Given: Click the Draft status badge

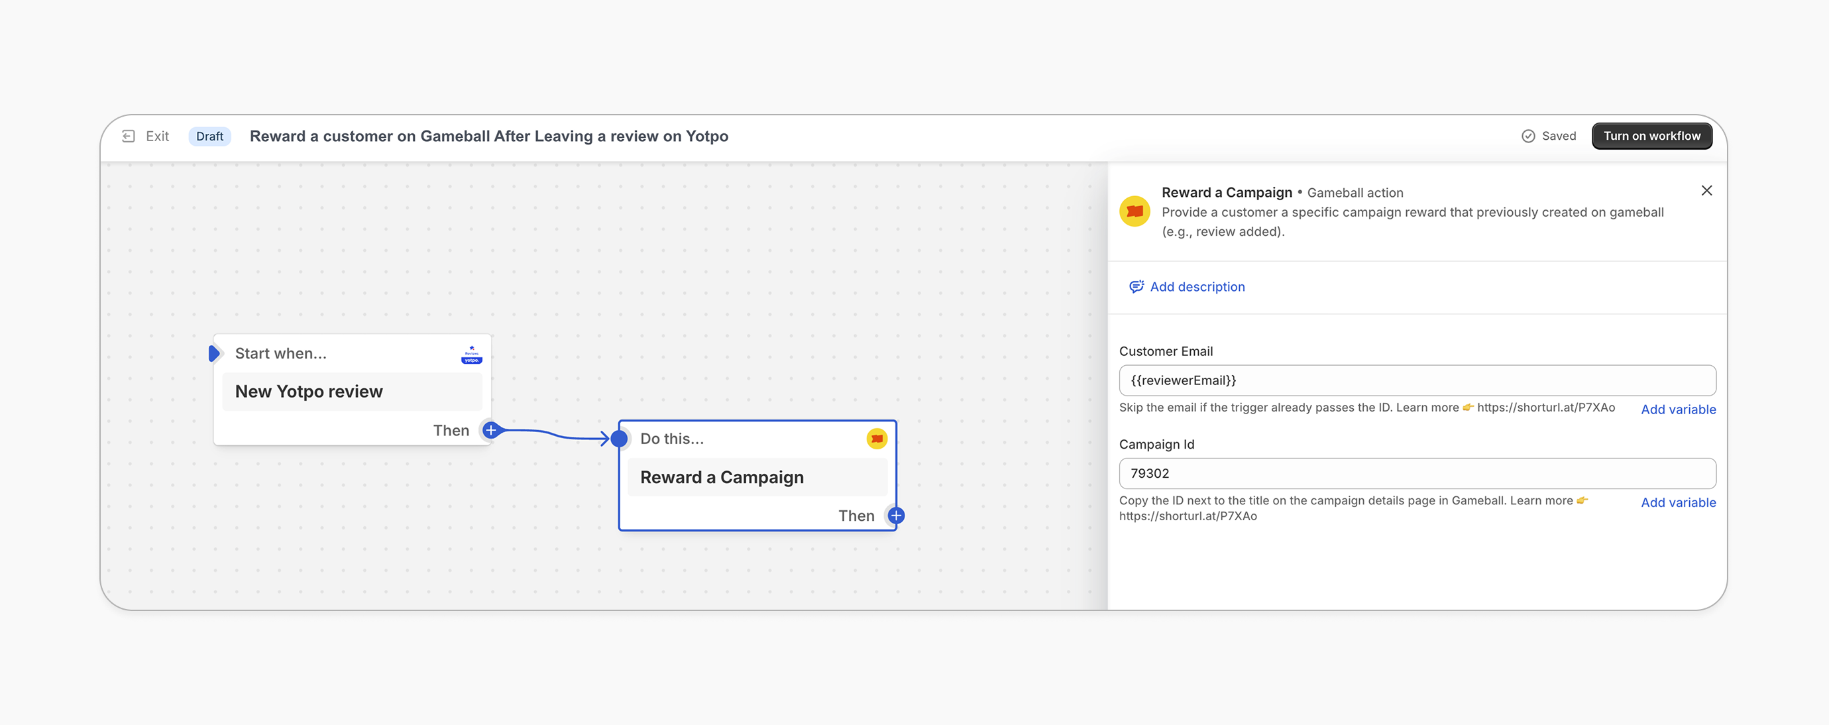Looking at the screenshot, I should click(x=209, y=136).
